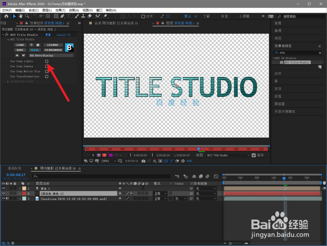Select the Puppet Pin tool

(x=105, y=16)
